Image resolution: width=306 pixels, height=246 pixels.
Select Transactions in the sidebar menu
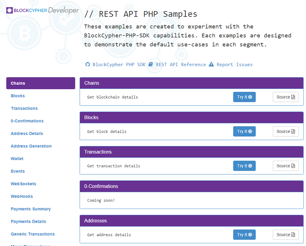24,109
